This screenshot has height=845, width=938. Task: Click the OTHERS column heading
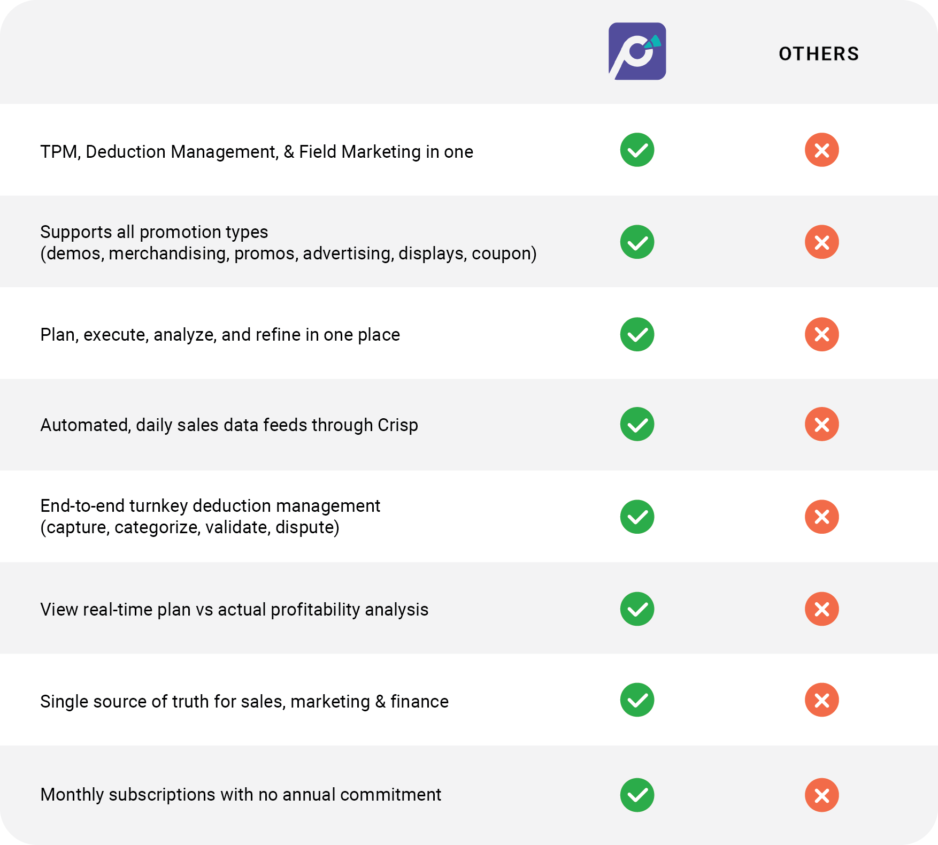(819, 54)
